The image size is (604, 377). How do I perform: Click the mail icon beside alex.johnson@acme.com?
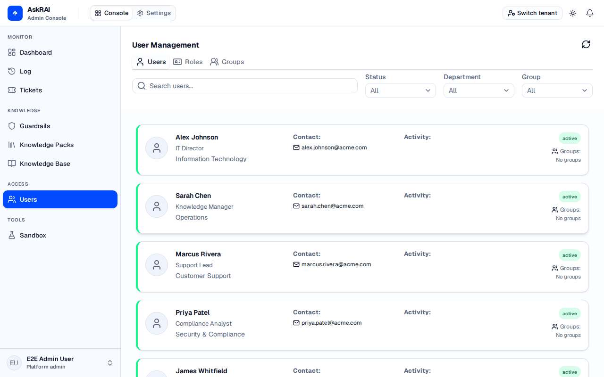click(x=296, y=148)
